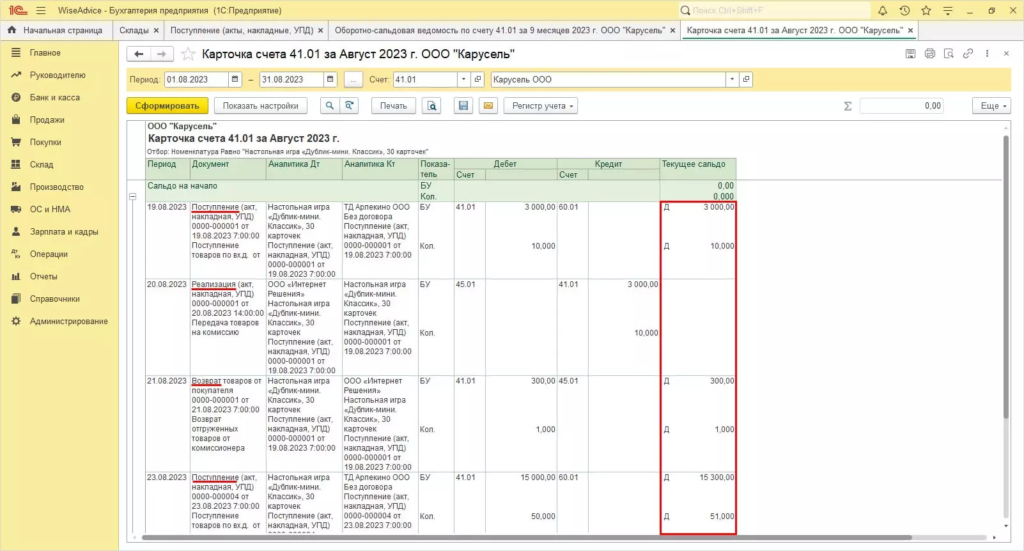This screenshot has height=551, width=1024.
Task: Open notifications bell icon
Action: (883, 10)
